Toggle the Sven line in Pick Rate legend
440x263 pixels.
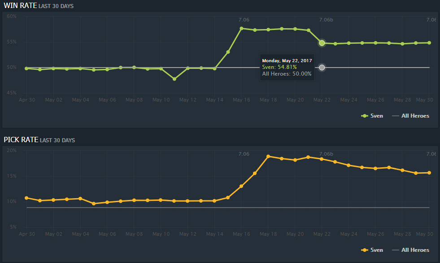click(x=377, y=250)
